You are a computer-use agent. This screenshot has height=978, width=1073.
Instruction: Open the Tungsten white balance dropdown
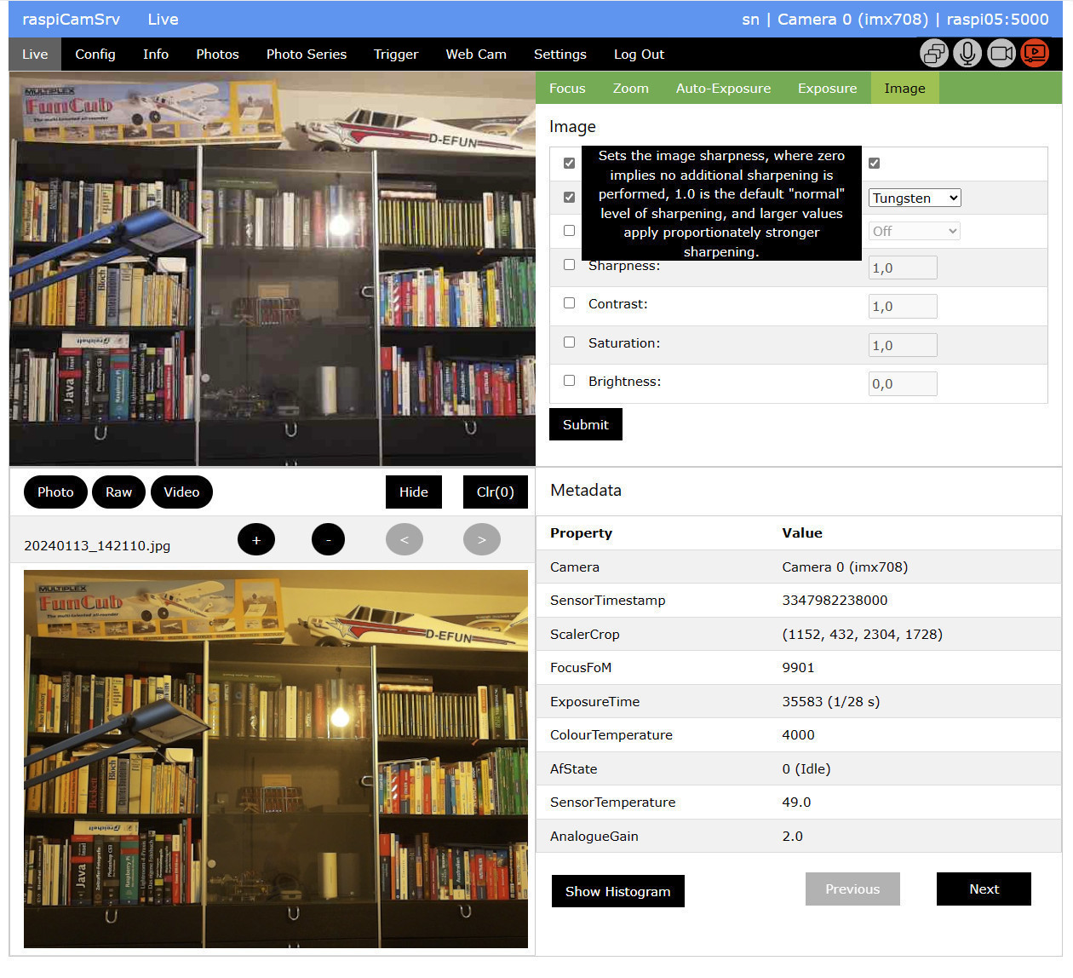click(x=914, y=198)
